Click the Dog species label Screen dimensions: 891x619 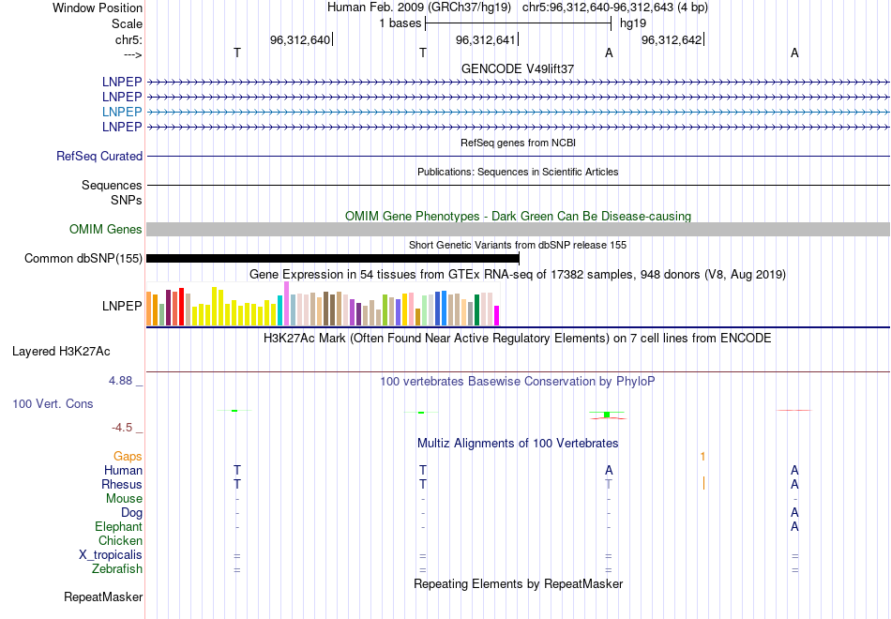(x=131, y=513)
